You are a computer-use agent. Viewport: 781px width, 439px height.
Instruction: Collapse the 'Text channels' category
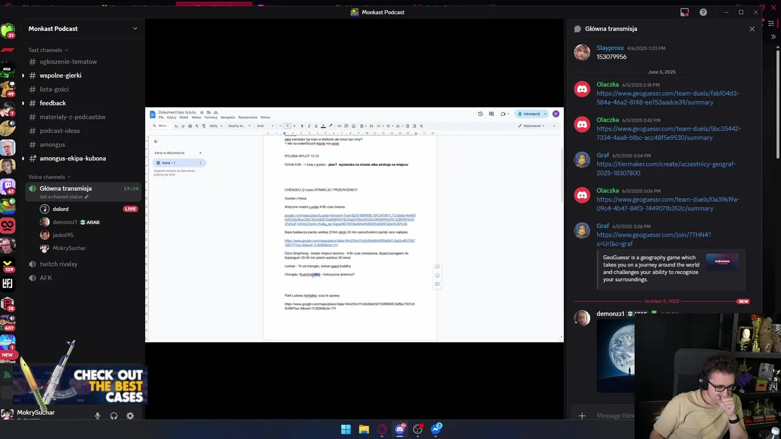tap(48, 50)
